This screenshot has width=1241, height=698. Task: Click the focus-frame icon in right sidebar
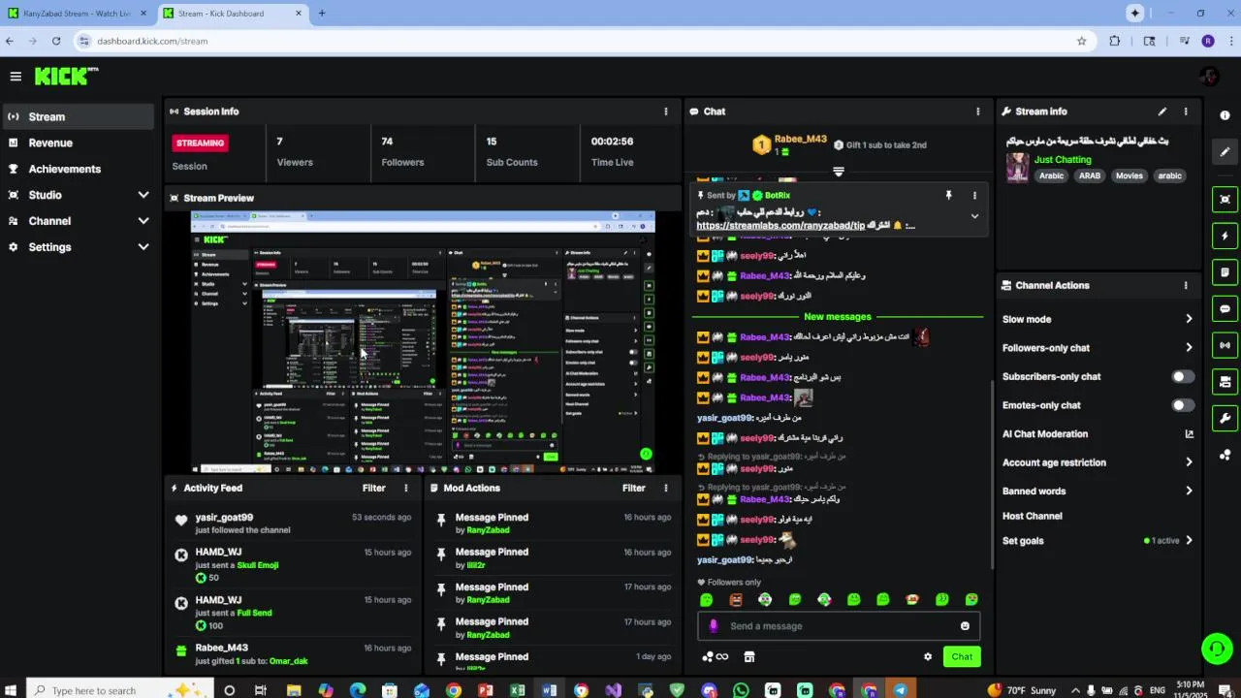(1225, 199)
